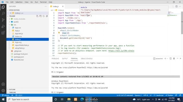The image size is (183, 102).
Task: Open the Manage gear icon
Action: click(x=3, y=90)
